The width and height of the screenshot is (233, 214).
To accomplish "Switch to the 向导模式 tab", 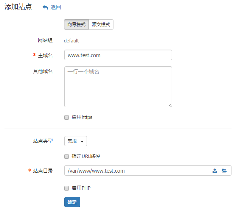I will click(x=76, y=25).
